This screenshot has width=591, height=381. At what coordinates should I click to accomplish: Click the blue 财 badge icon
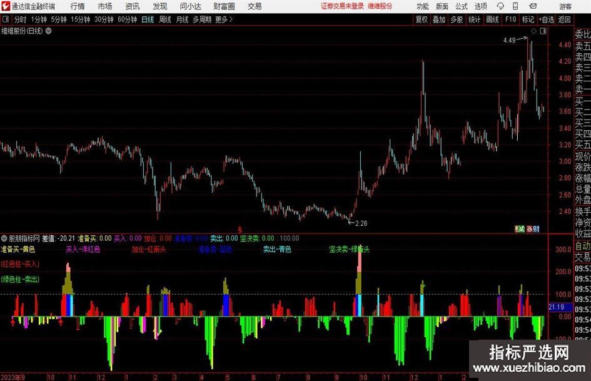pos(537,228)
